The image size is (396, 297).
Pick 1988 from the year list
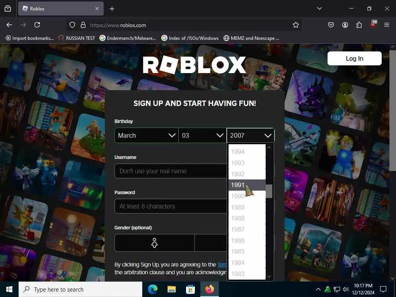coord(247,218)
